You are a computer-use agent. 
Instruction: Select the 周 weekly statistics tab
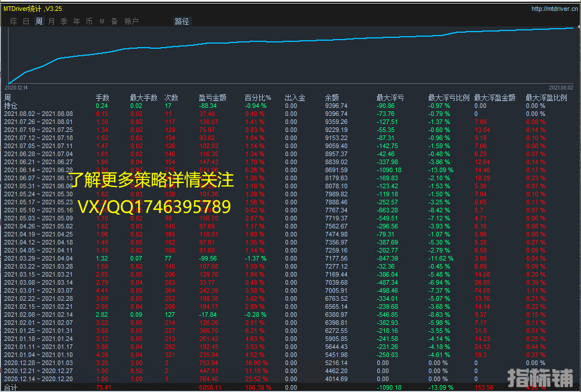coord(39,21)
